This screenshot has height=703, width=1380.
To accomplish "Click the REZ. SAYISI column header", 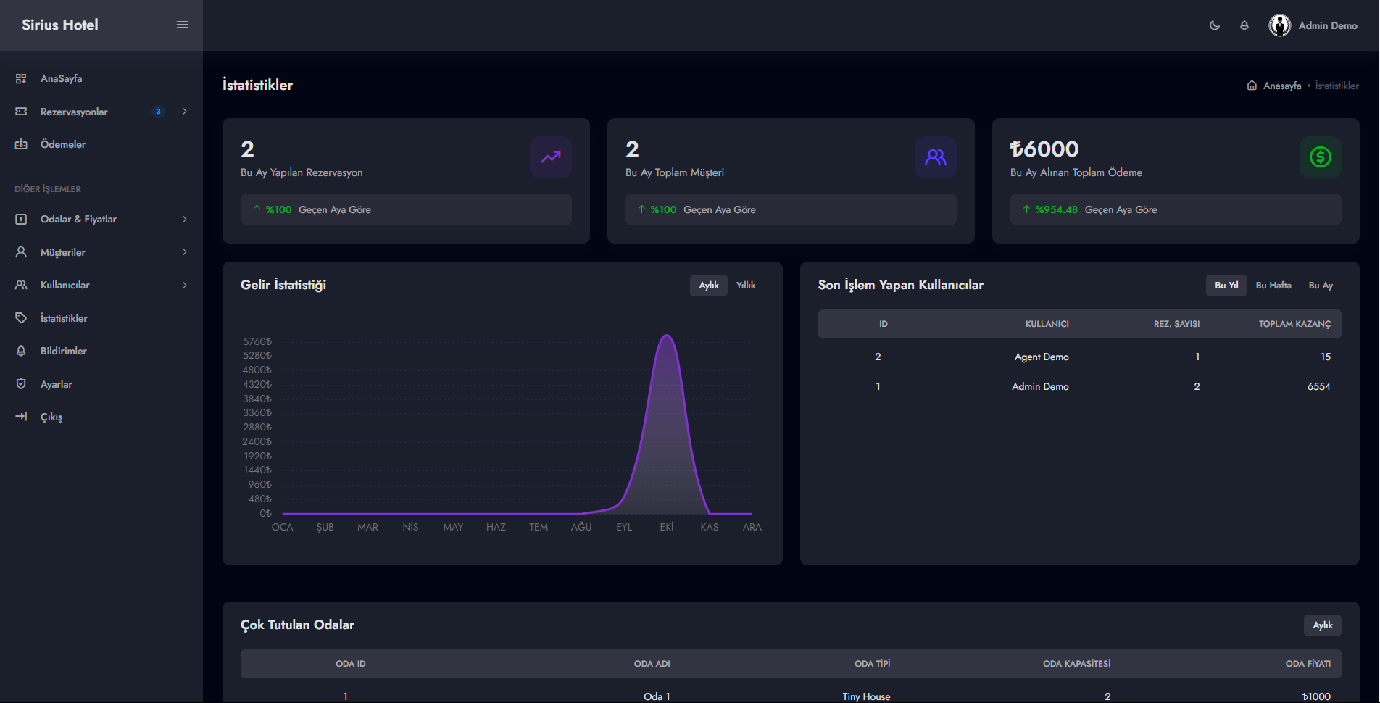I will (x=1176, y=324).
